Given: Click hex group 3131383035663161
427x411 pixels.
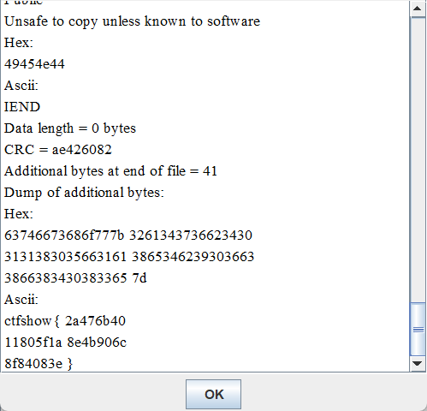Looking at the screenshot, I should pyautogui.click(x=65, y=257).
